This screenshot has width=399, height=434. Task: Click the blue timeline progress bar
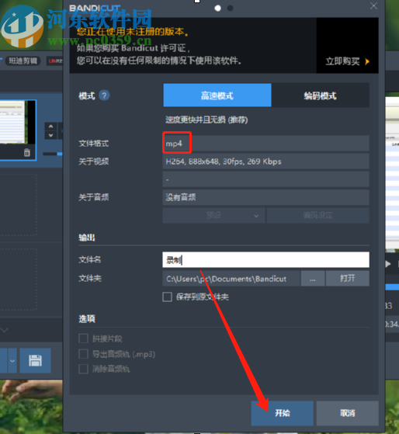click(392, 287)
